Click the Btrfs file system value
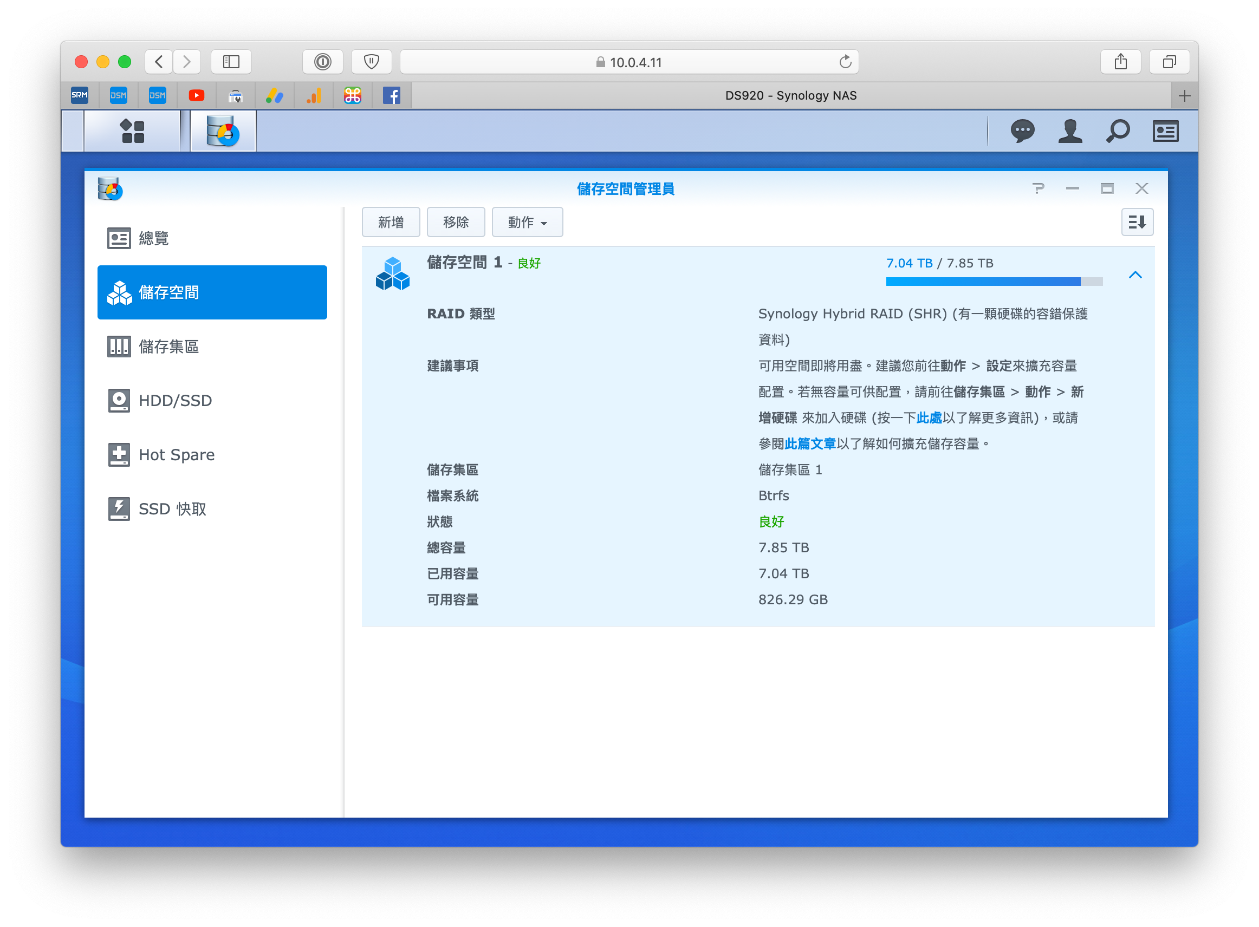This screenshot has width=1259, height=927. point(774,496)
